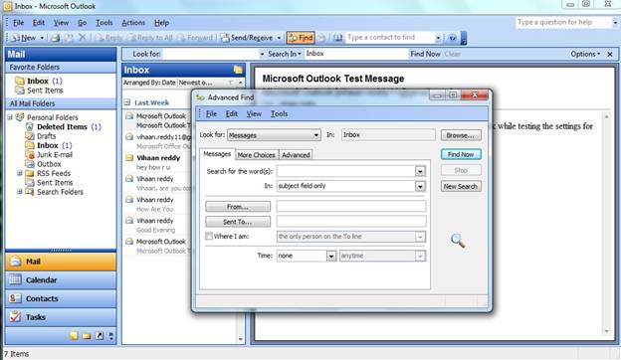Viewport: 621px width, 360px height.
Task: Click the reading pane vertical scrollbar
Action: [x=606, y=224]
